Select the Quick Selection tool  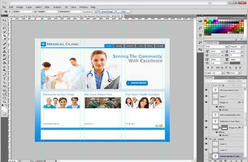tap(4, 32)
